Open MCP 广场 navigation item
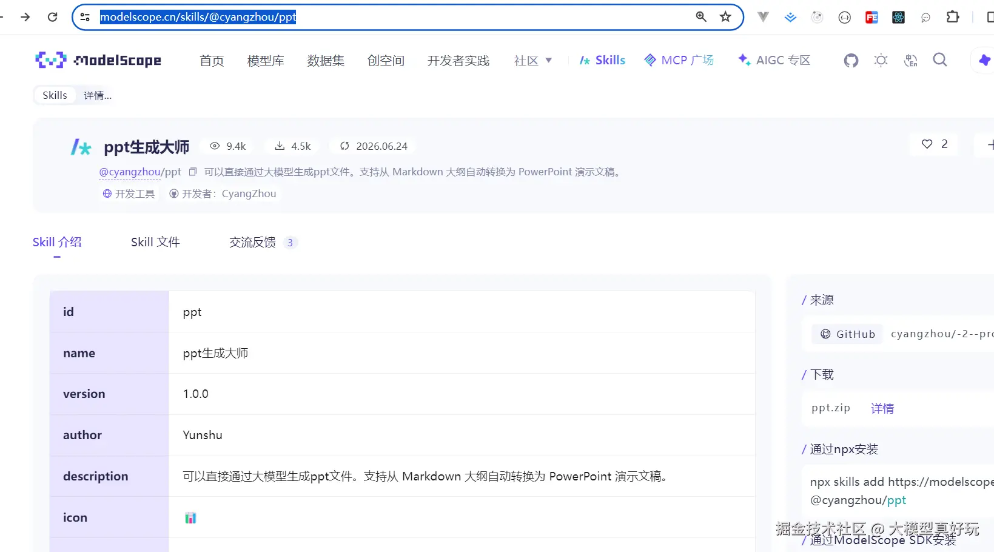This screenshot has width=994, height=552. click(679, 60)
